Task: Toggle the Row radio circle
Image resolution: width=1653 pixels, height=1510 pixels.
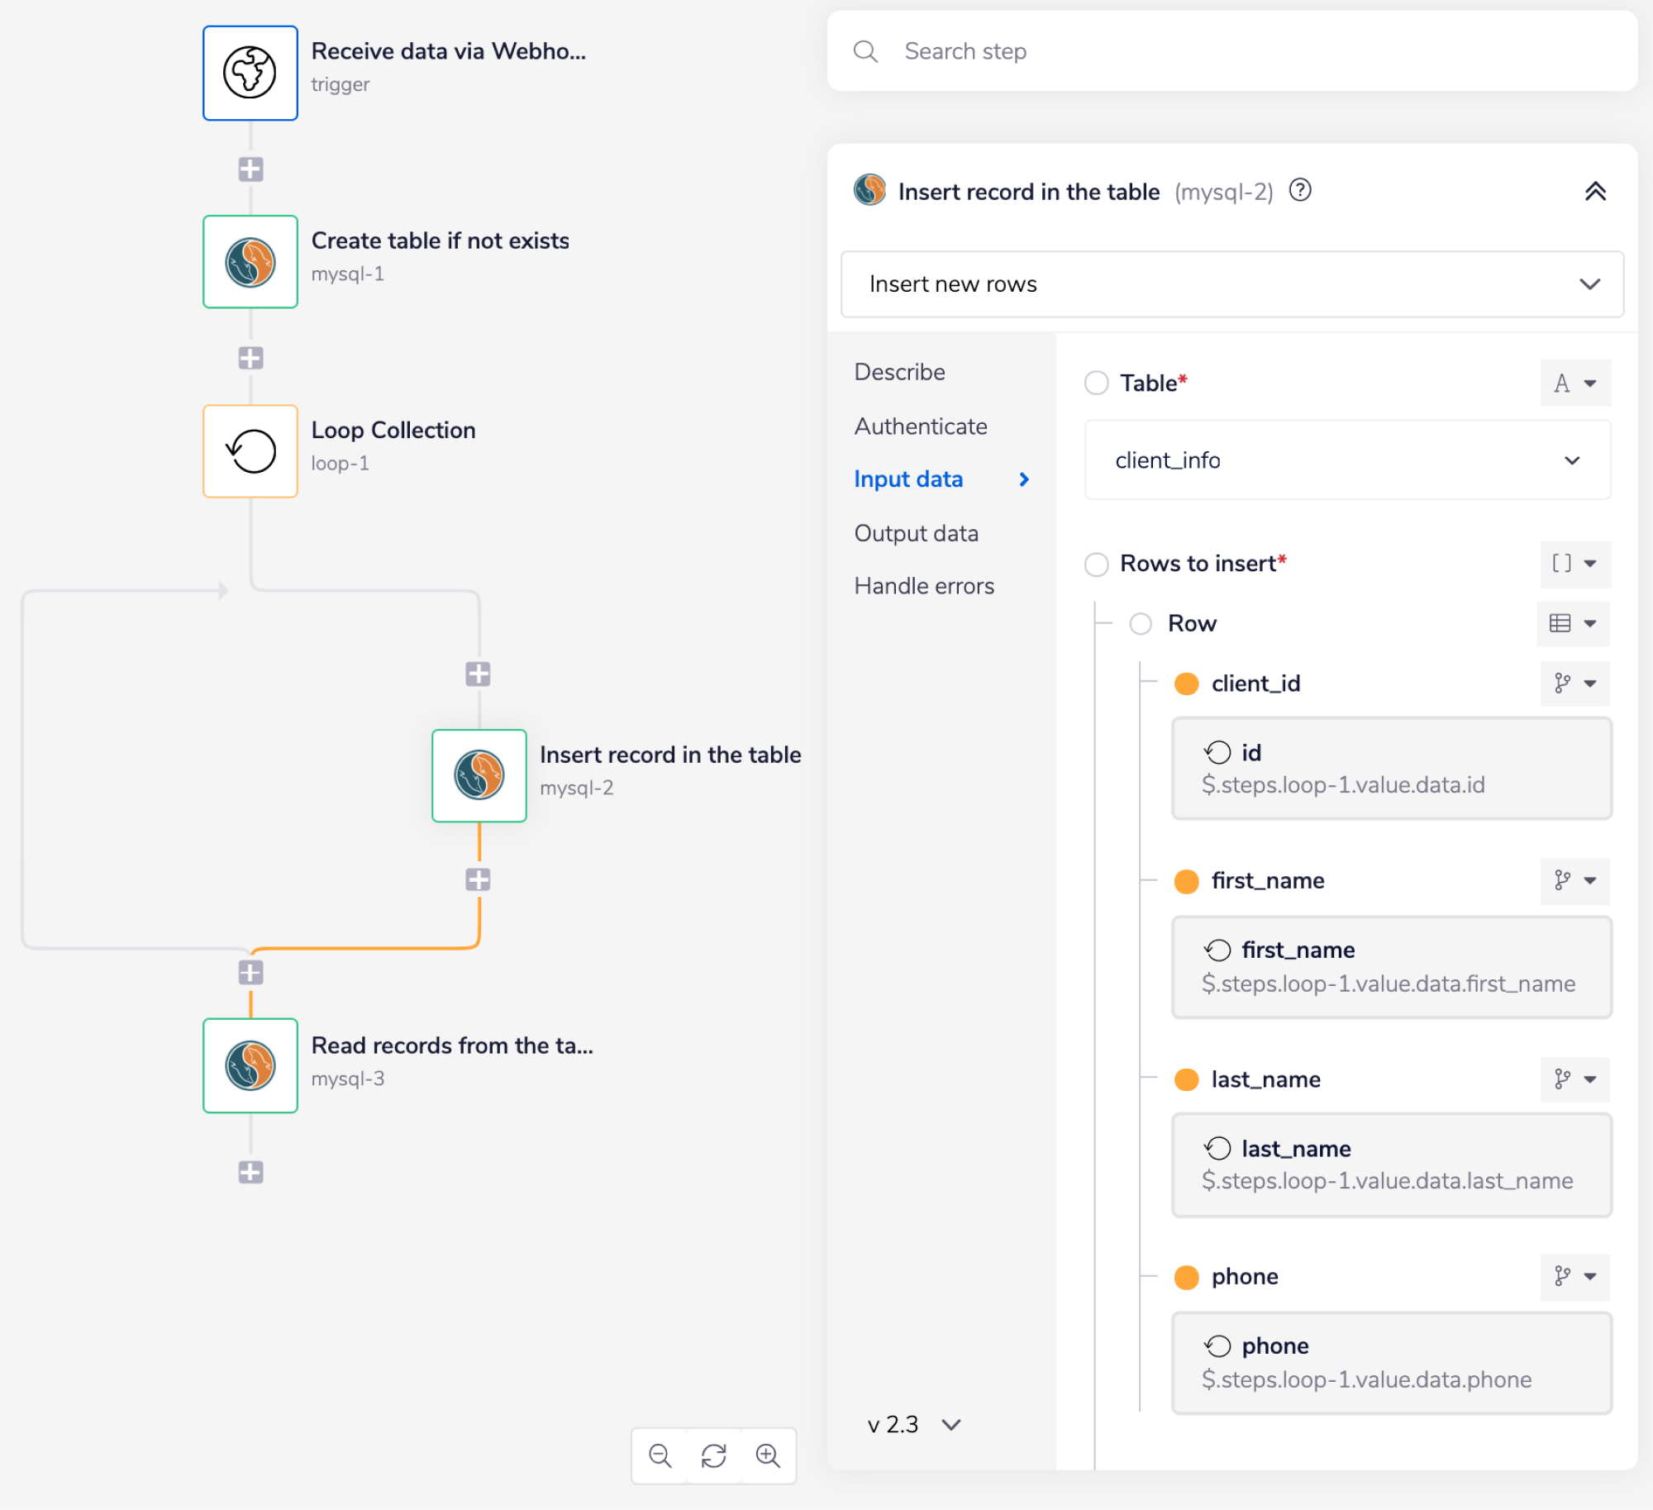Action: pos(1141,623)
